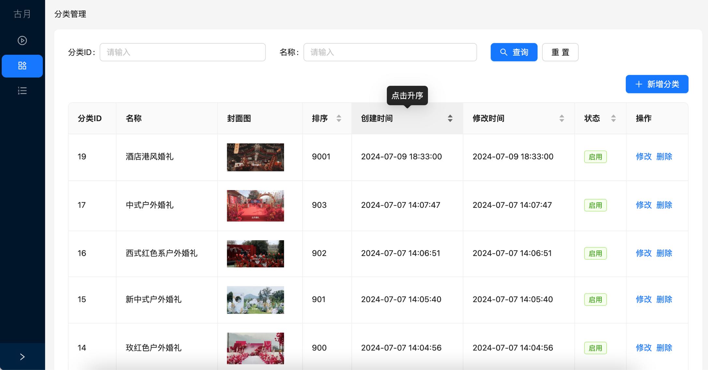Click sort value 900
Screen dimensions: 708x370
pos(319,348)
